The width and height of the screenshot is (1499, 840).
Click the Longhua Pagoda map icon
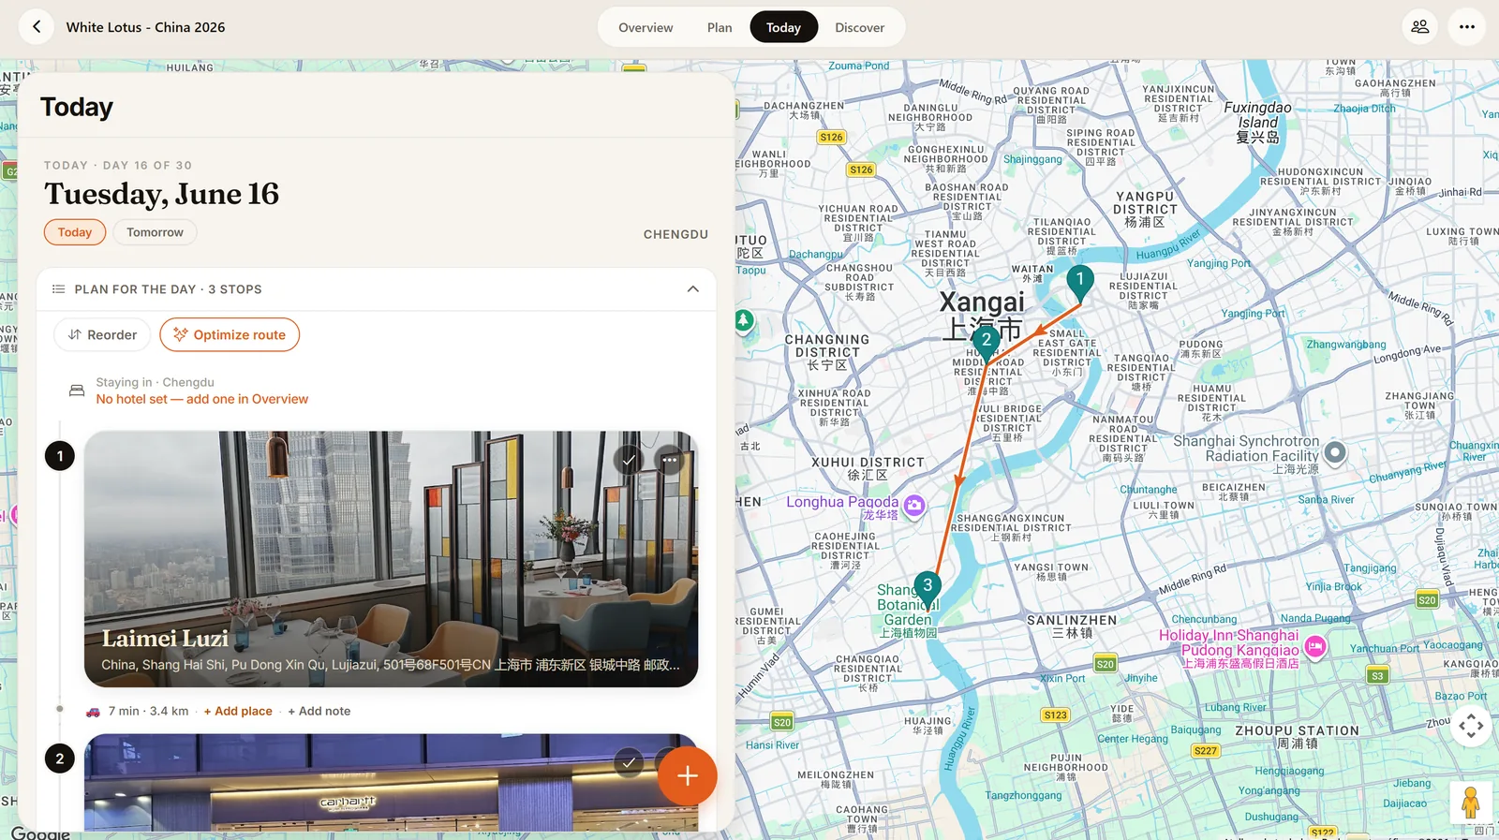click(914, 506)
